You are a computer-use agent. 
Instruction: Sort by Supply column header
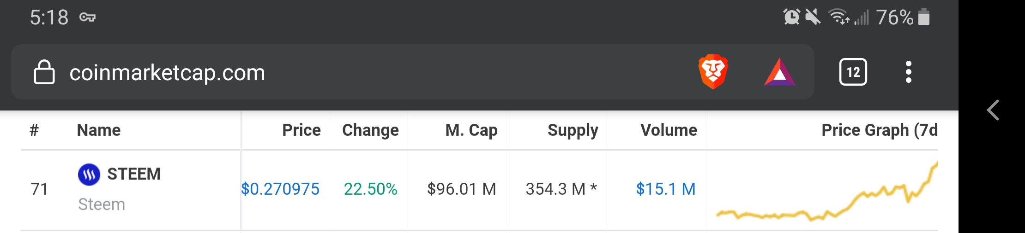(573, 130)
